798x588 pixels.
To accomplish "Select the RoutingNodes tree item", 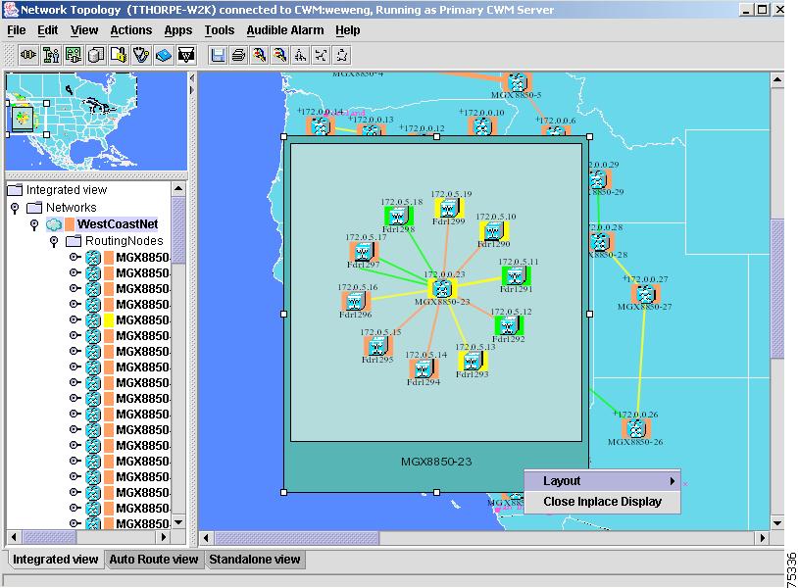I will click(124, 241).
